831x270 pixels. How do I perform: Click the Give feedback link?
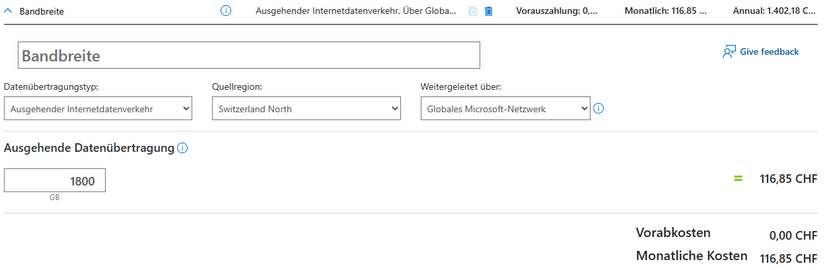(770, 51)
